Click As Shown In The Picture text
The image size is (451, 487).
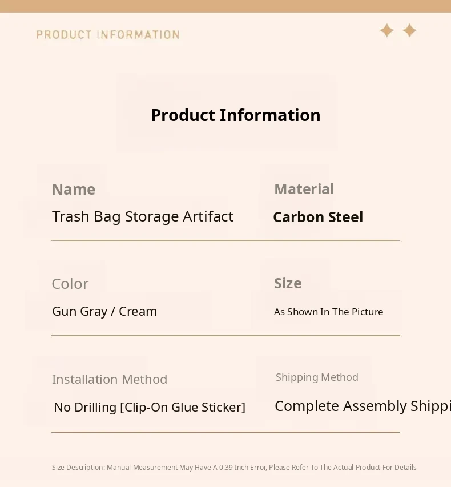[x=328, y=312]
